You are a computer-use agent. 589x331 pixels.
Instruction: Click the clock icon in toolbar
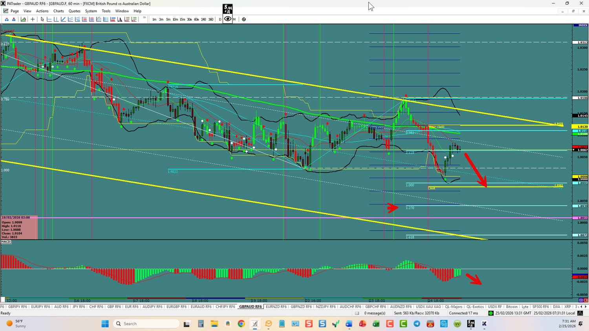click(244, 19)
